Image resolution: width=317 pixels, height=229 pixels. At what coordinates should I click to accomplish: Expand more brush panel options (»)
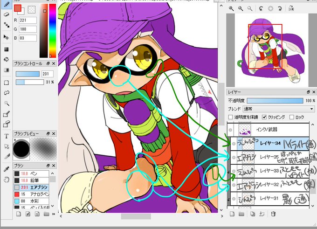(x=54, y=214)
